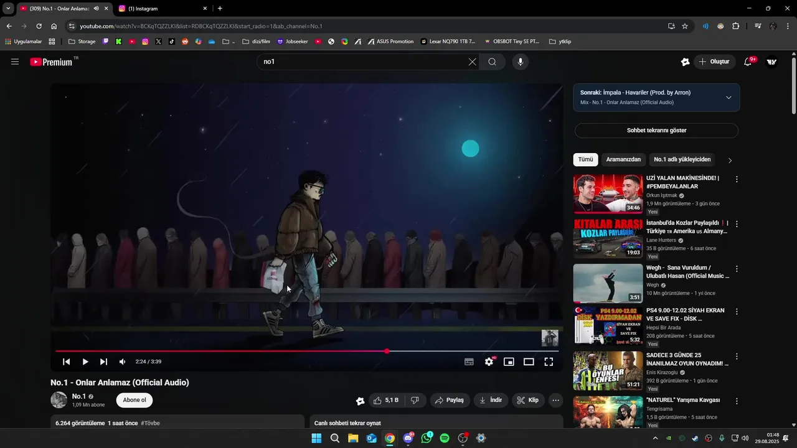Download video with İndir
This screenshot has width=797, height=448.
click(491, 400)
